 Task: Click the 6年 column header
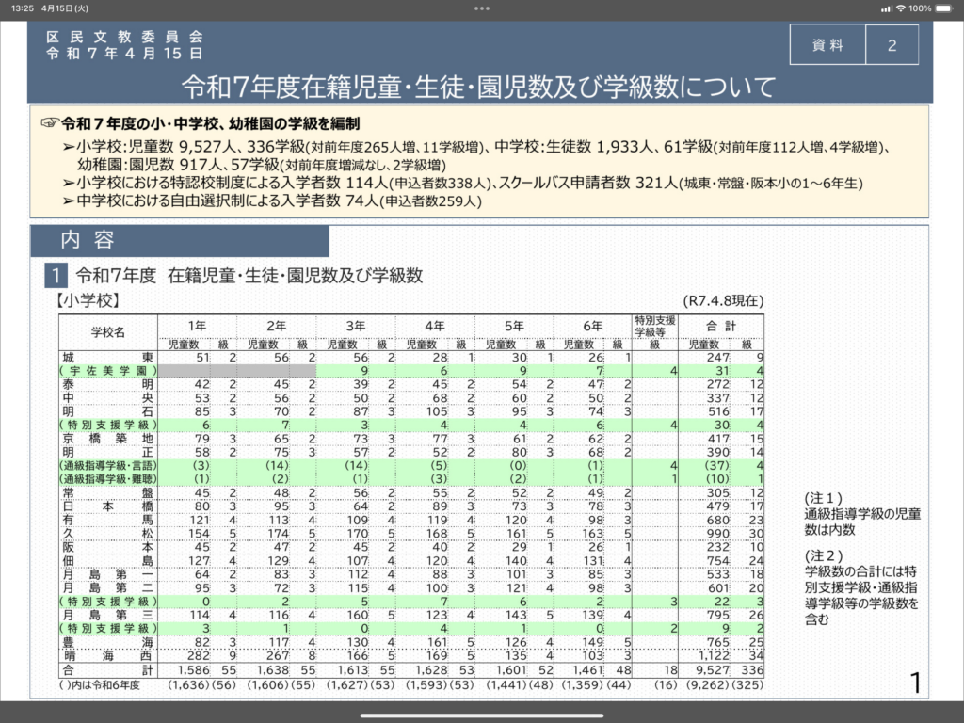click(x=593, y=326)
